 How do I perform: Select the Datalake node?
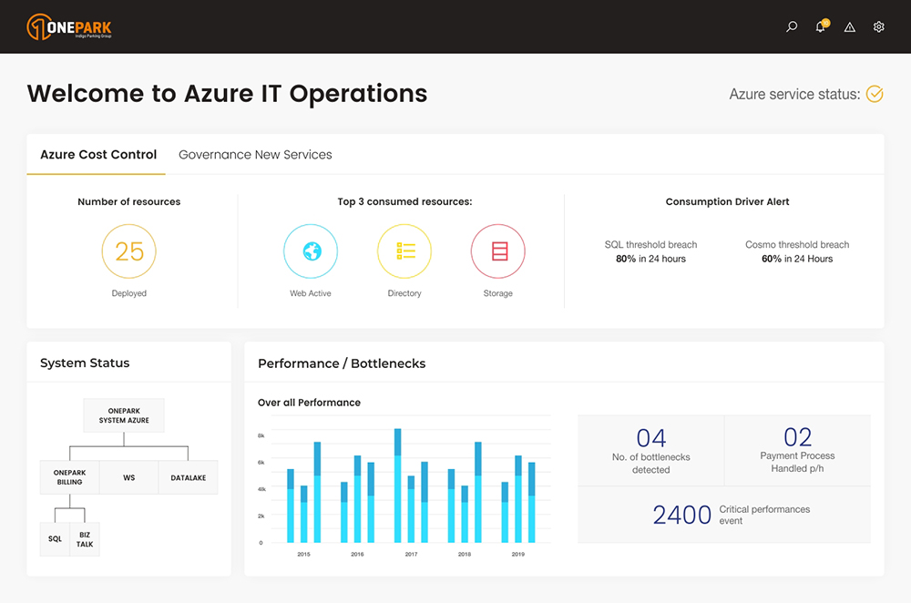189,477
